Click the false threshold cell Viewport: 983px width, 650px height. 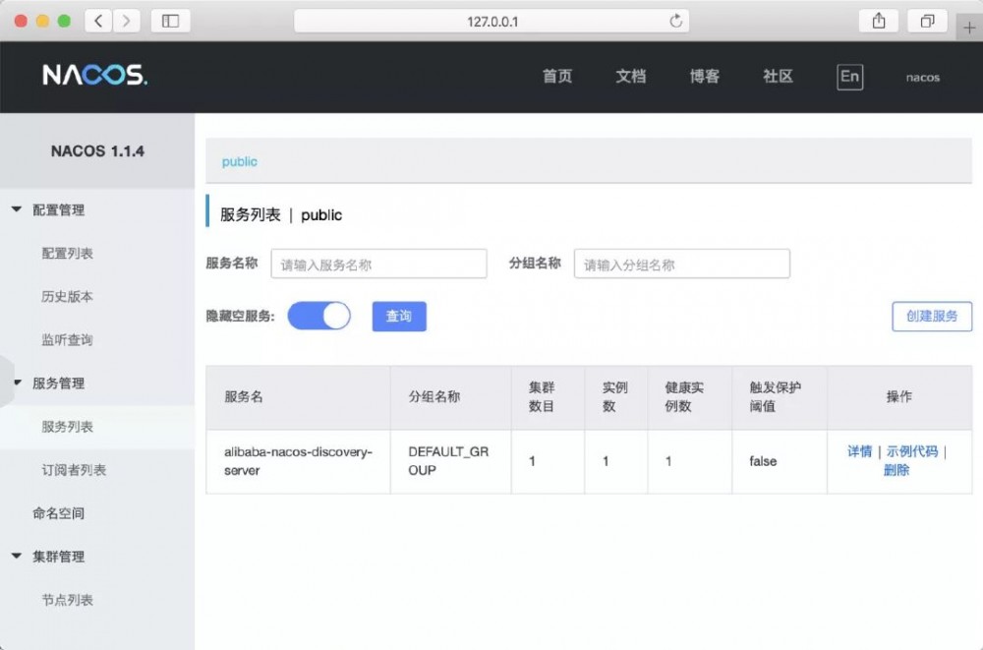(780, 461)
